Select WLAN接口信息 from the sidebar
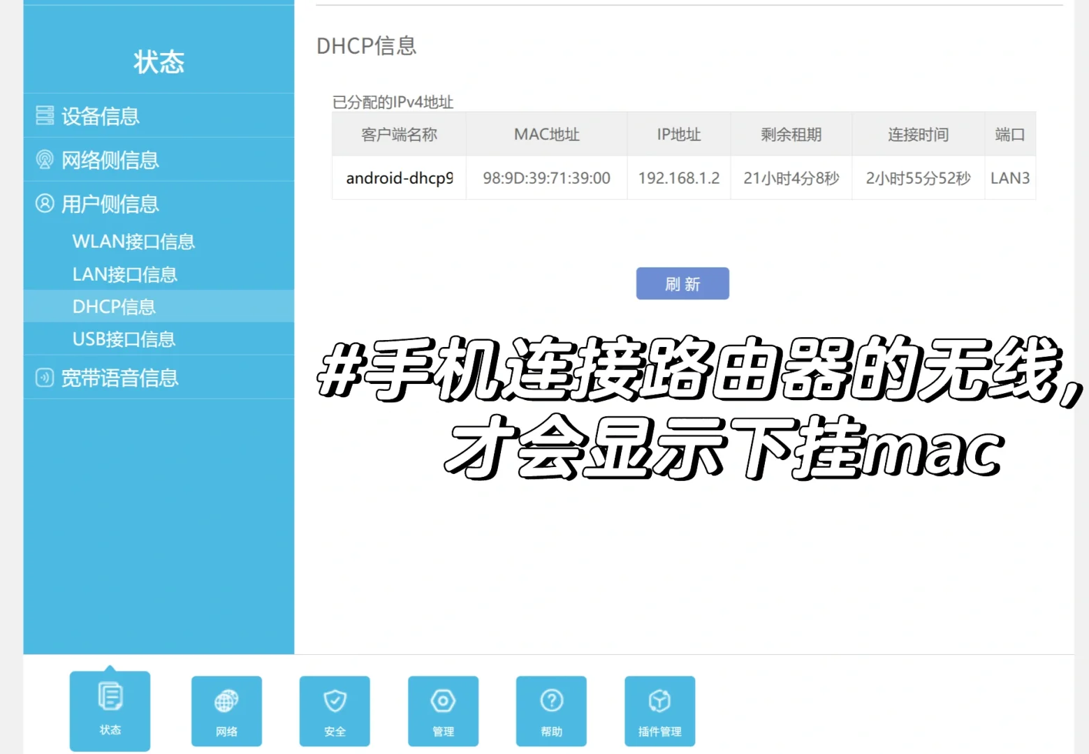Viewport: 1089px width, 754px height. [133, 241]
